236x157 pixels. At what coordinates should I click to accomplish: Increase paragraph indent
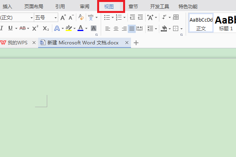point(140,17)
